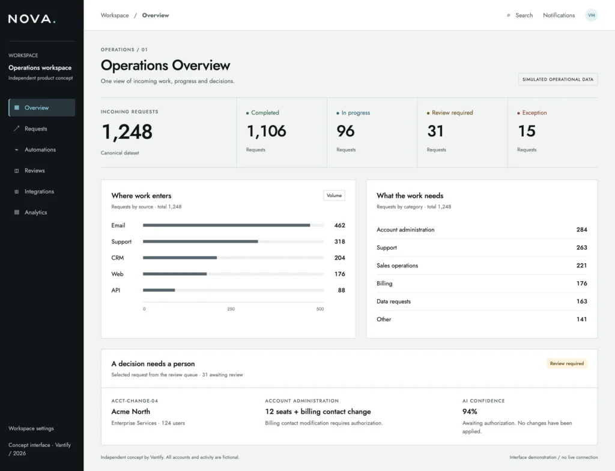
Task: Click the search magnifier icon
Action: click(509, 15)
